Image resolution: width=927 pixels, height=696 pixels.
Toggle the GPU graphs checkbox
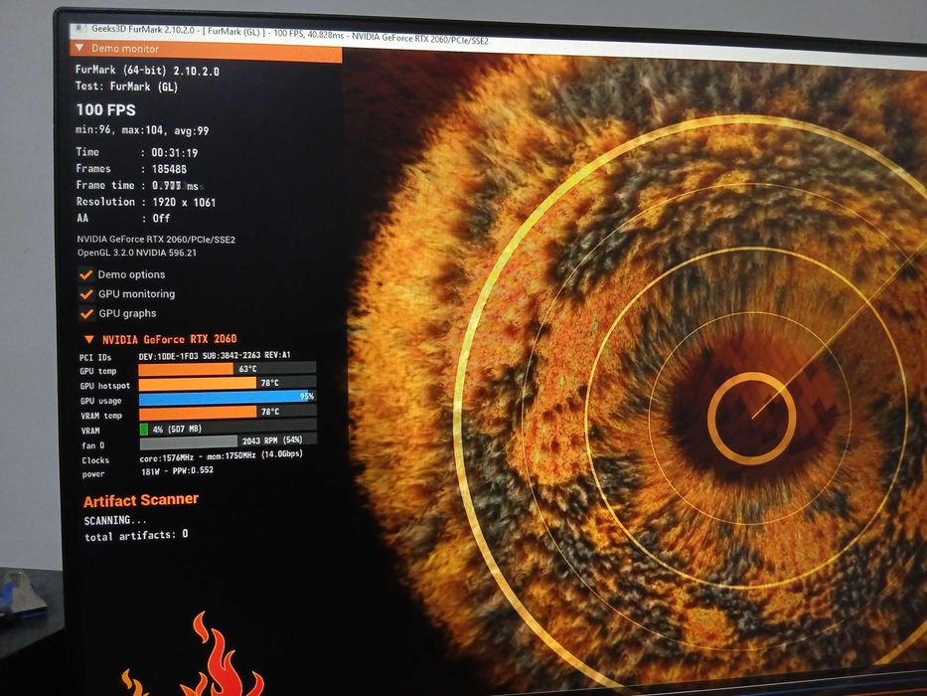point(86,313)
